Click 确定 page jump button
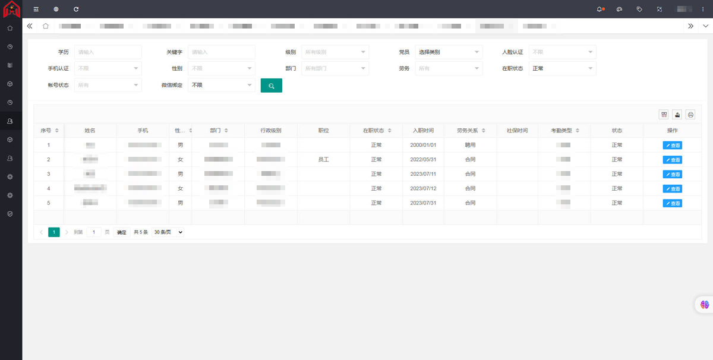Viewport: 713px width, 360px height. [x=121, y=232]
